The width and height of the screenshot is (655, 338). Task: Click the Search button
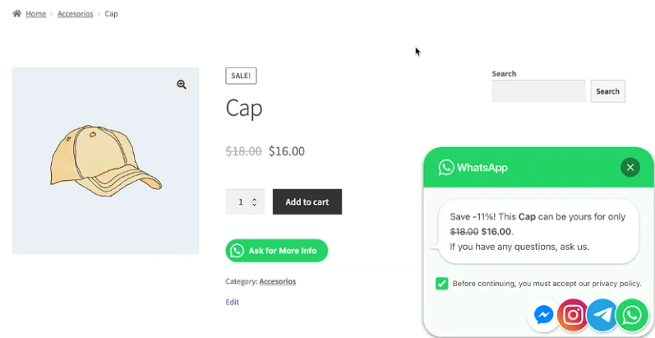[607, 91]
